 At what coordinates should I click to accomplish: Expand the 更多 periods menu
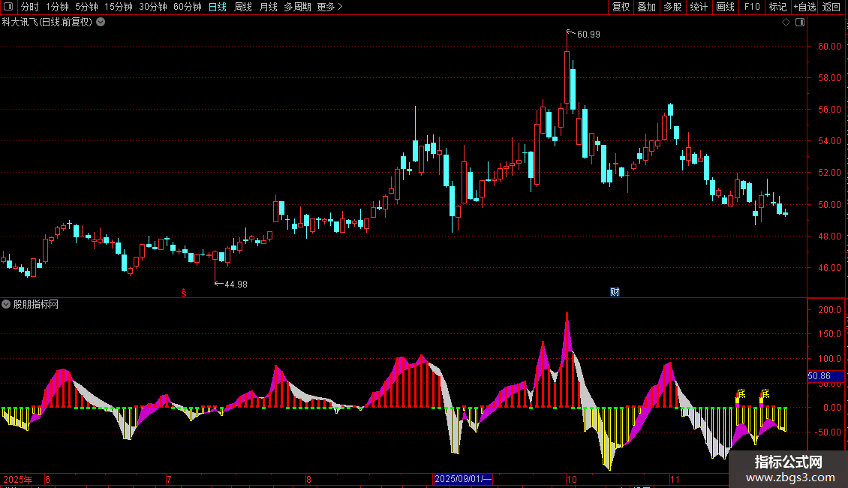pos(329,7)
